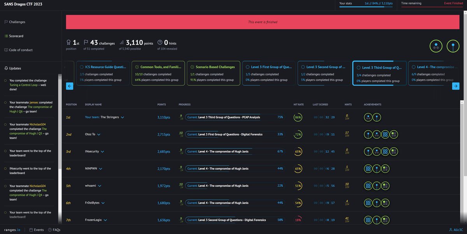Click the flag icon beside 43 challenges
467x234 pixels.
86,43
